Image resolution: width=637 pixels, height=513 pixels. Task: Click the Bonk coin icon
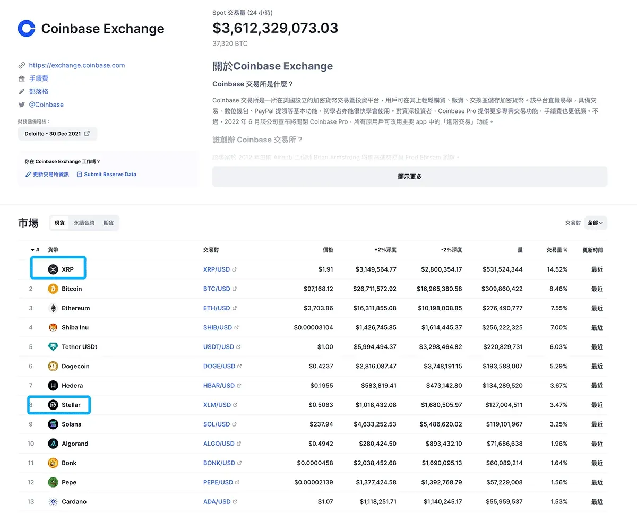[53, 463]
